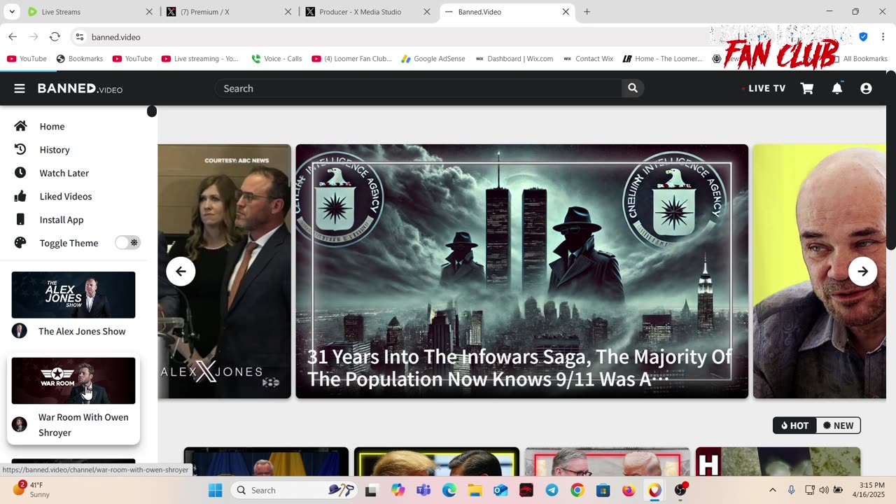Image resolution: width=896 pixels, height=504 pixels.
Task: Open Contact Wix bookmark
Action: 588,59
